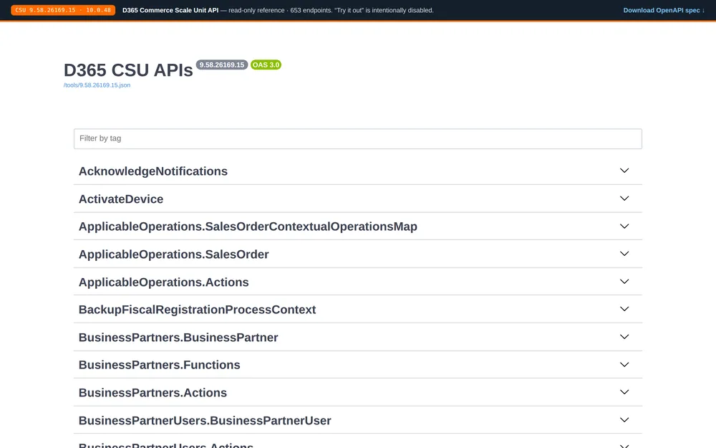716x448 pixels.
Task: Click D365 Commerce Scale Unit API banner text
Action: pos(170,10)
